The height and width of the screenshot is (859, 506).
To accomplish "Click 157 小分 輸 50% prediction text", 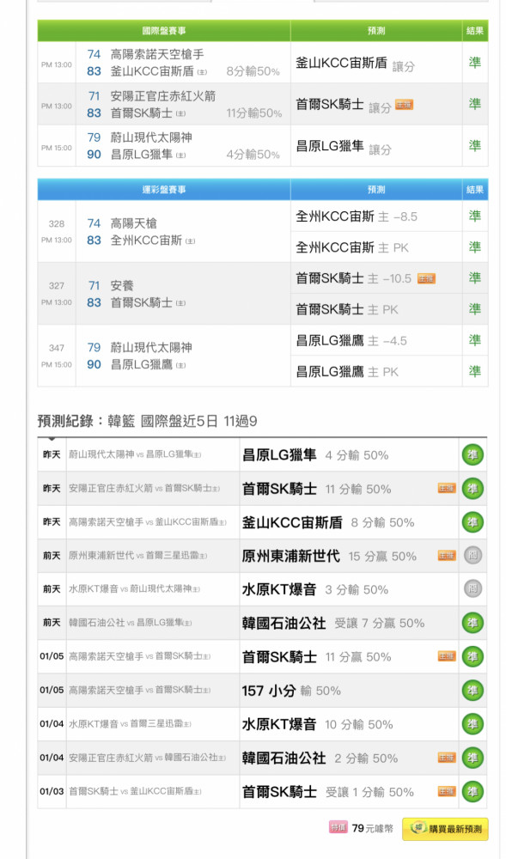I will click(x=291, y=691).
